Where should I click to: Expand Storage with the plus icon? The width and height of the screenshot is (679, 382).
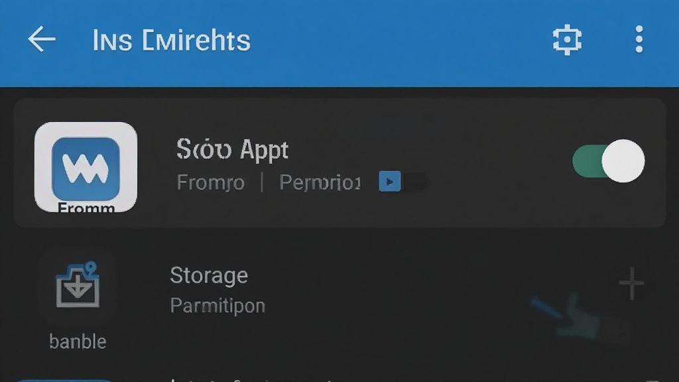coord(631,283)
